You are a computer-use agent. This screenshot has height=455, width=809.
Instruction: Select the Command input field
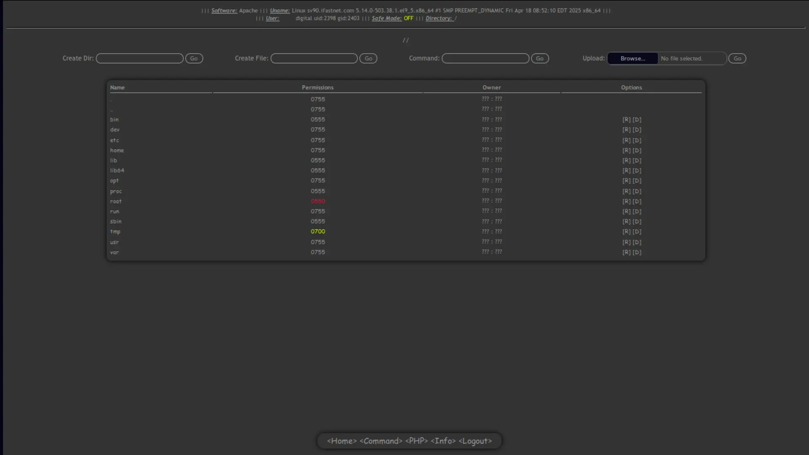point(485,58)
